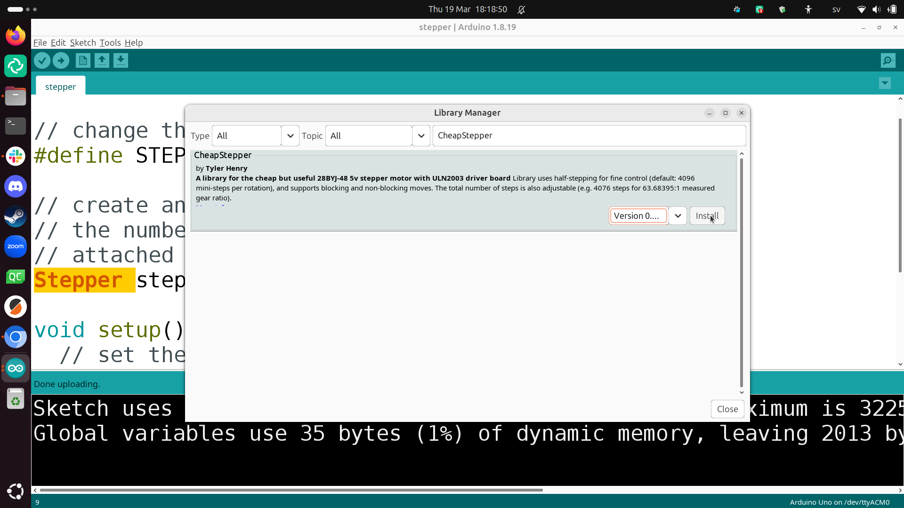The width and height of the screenshot is (904, 508).
Task: Click the Save sketch down-arrow icon
Action: click(x=121, y=61)
